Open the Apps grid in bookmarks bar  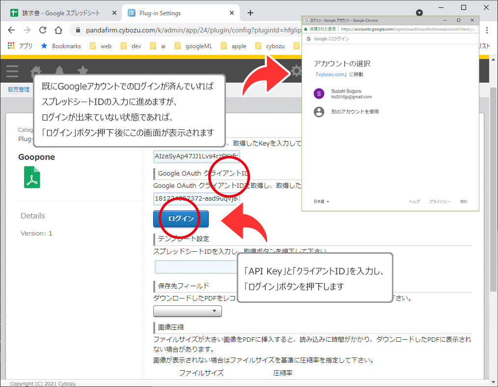tap(12, 46)
